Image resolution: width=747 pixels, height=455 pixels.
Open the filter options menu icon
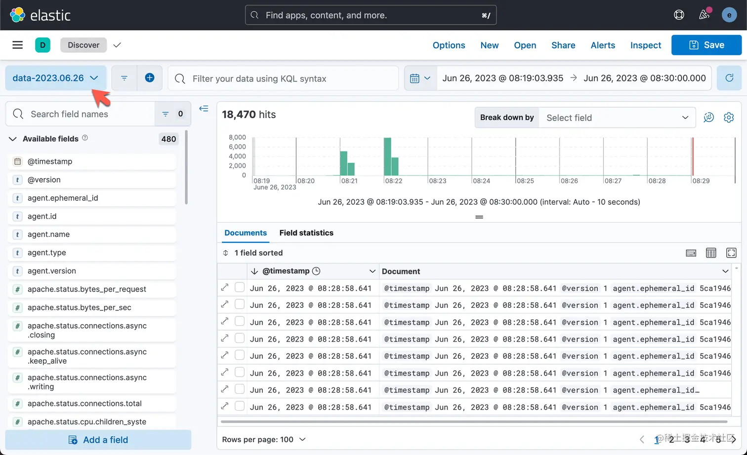[124, 78]
